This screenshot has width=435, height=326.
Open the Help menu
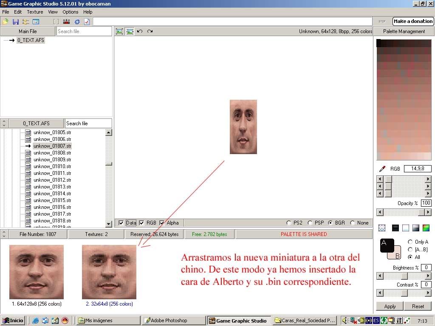88,12
